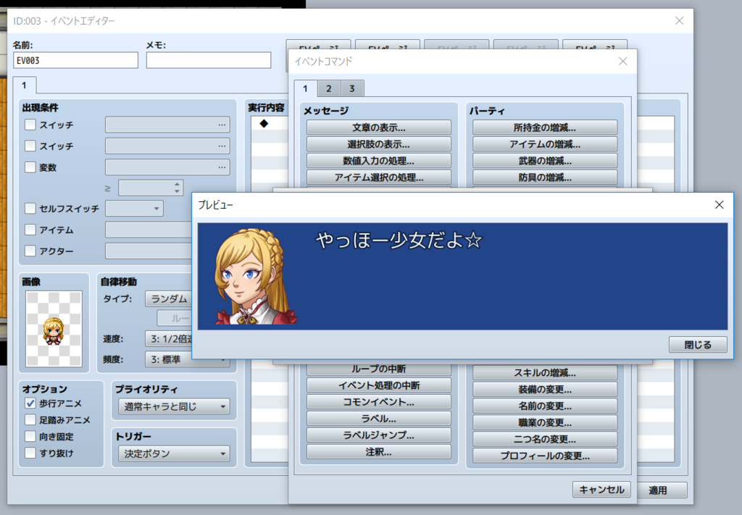Viewport: 742px width, 515px height.
Task: Click the 職業の変更 command button
Action: point(545,422)
